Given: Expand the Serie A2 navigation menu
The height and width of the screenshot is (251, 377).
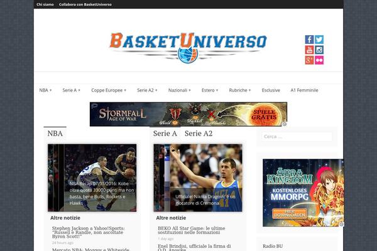Looking at the screenshot, I should pos(147,90).
